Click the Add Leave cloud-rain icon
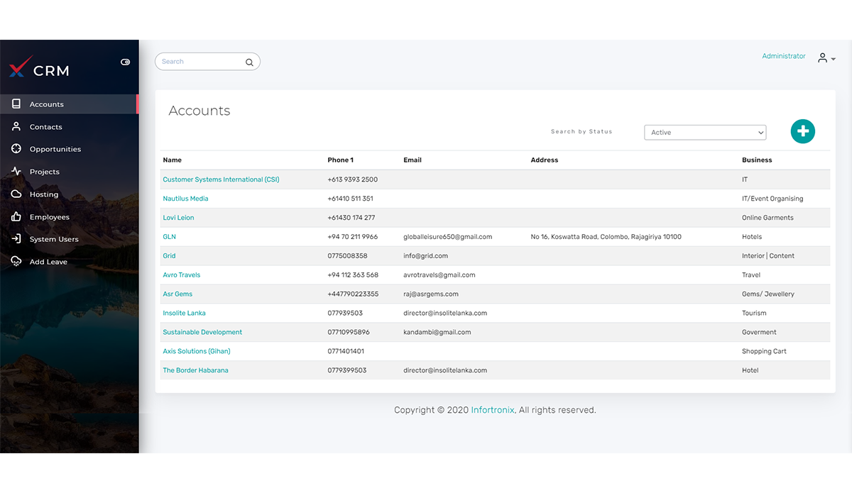The height and width of the screenshot is (493, 852). pos(16,262)
